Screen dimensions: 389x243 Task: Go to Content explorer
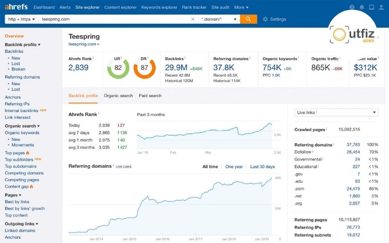click(120, 7)
